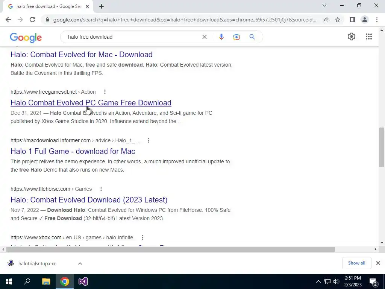The height and width of the screenshot is (289, 385).
Task: Open Halo: Combat Evolved Download (2023 Latest)
Action: [x=89, y=200]
